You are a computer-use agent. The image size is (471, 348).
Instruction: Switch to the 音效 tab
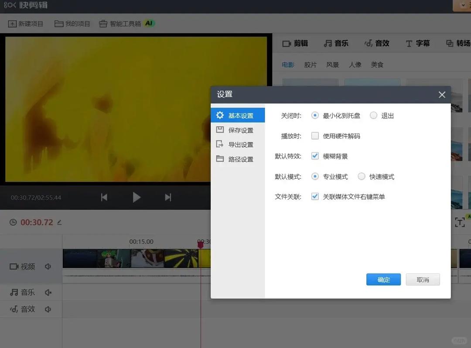[377, 43]
